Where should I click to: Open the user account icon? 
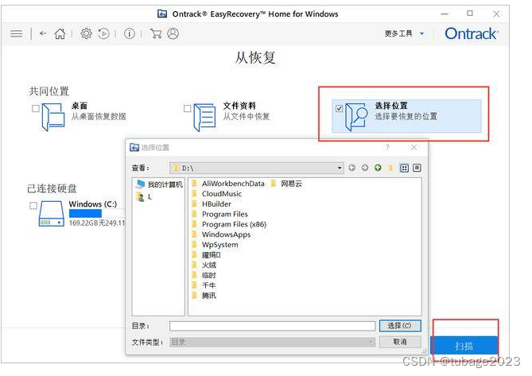pyautogui.click(x=173, y=33)
